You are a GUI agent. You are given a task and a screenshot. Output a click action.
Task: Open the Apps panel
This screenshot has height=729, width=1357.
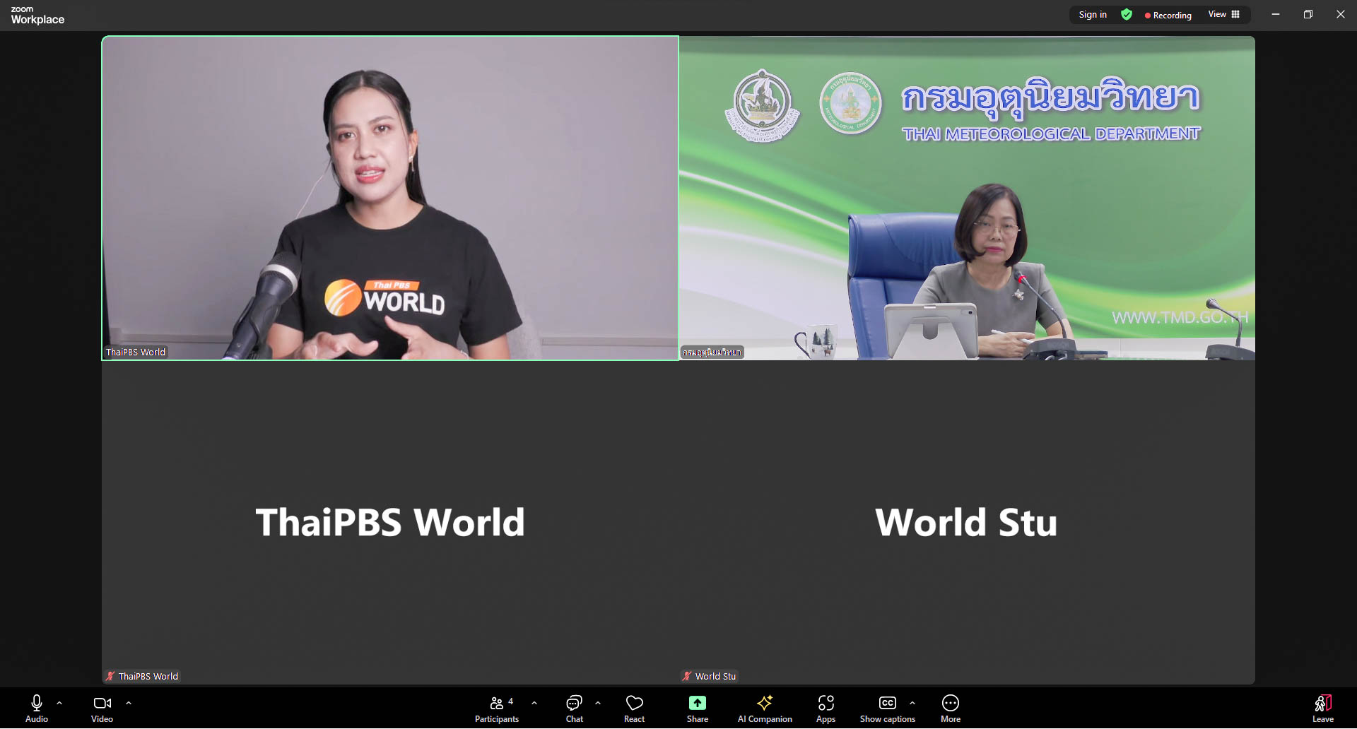click(x=826, y=709)
